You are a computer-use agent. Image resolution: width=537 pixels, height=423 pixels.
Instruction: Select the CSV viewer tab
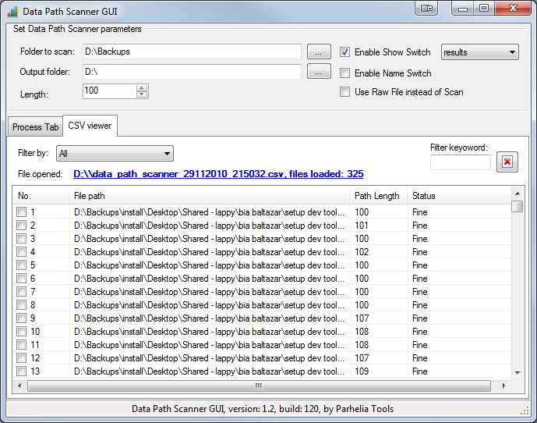tap(90, 125)
